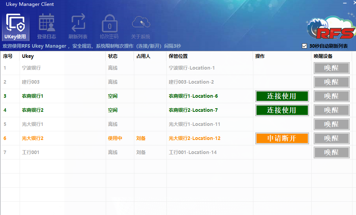The image size is (356, 215).
Task: Open the 修改密码 change password icon
Action: point(109,27)
